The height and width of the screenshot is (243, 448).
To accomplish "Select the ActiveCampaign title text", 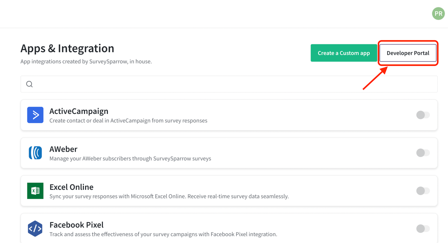I will (79, 111).
